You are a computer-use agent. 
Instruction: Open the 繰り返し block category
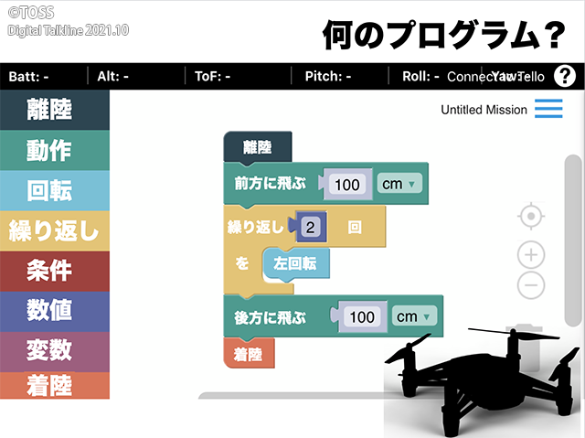(x=55, y=230)
